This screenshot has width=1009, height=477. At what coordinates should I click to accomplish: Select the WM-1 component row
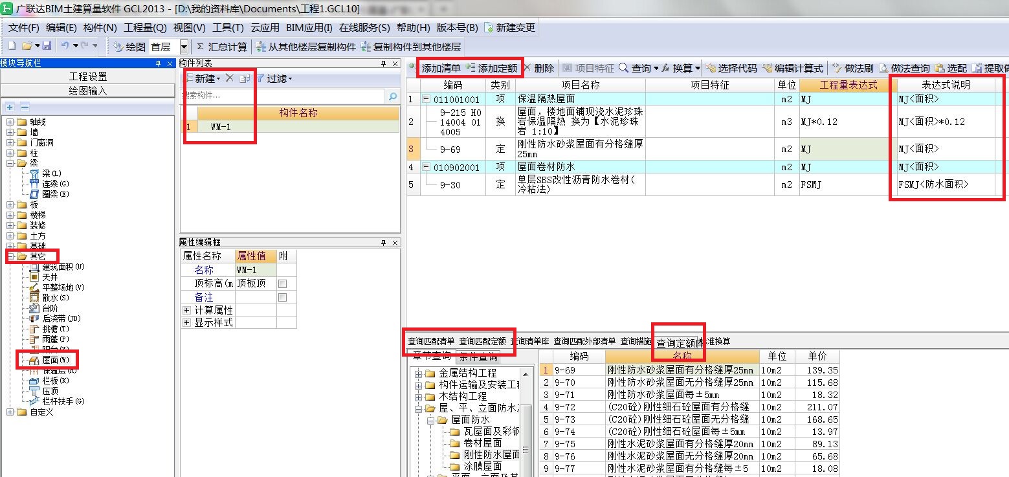coord(290,127)
